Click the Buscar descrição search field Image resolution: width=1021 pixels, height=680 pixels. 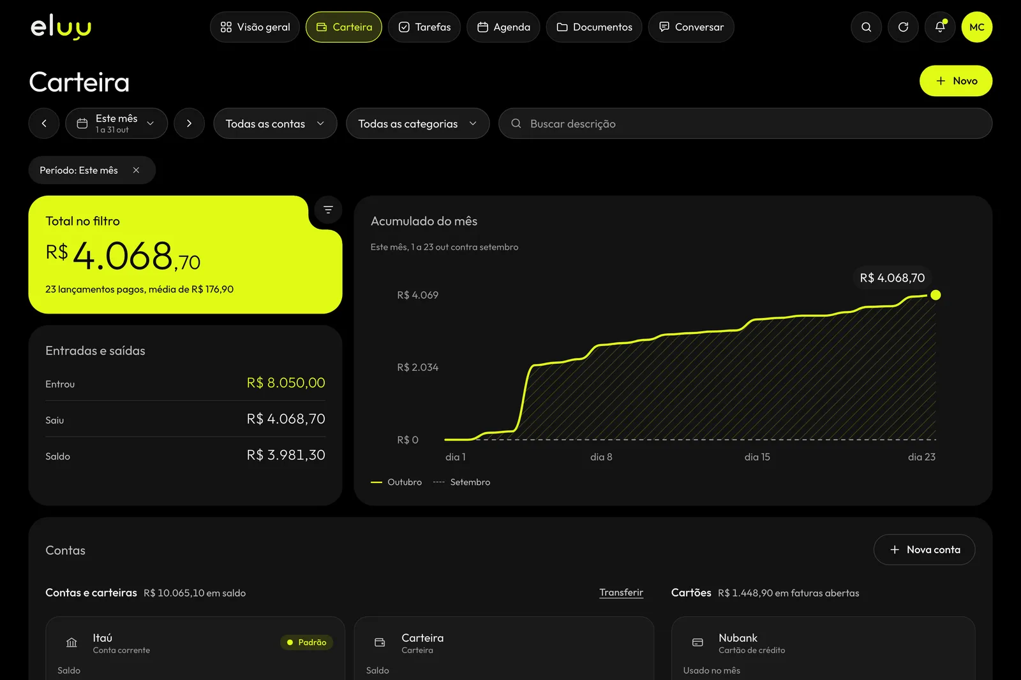[x=745, y=124]
